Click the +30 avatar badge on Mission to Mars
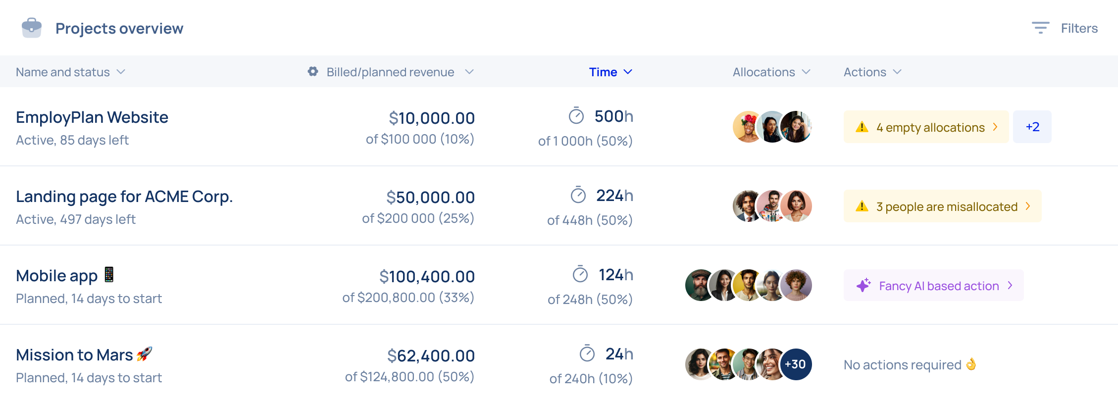This screenshot has width=1118, height=404. [795, 364]
